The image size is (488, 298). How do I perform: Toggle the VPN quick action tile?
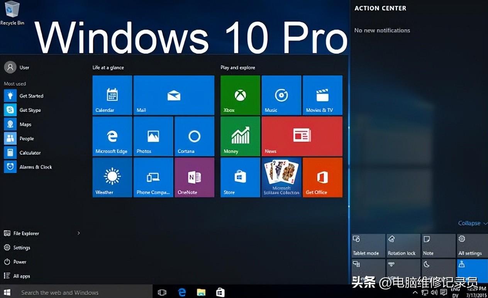pyautogui.click(x=403, y=272)
